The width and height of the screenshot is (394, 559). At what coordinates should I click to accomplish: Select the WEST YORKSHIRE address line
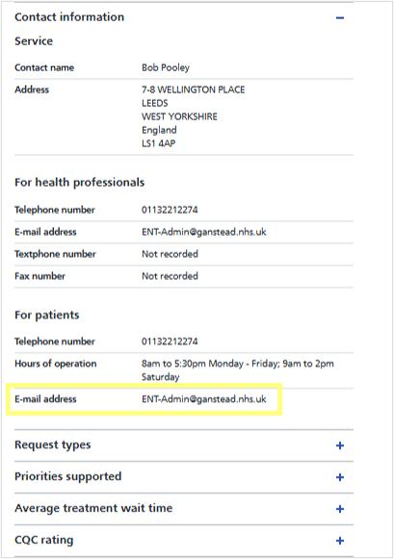[179, 116]
